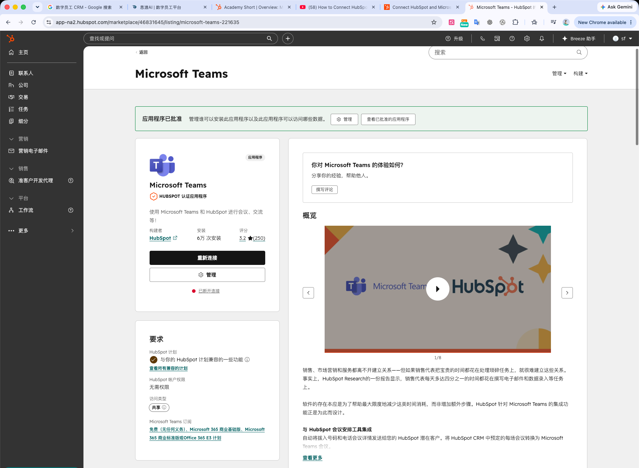Open the notifications bell

[542, 38]
